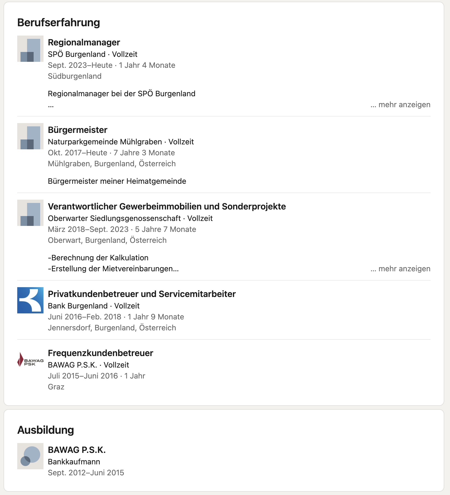The width and height of the screenshot is (450, 495).
Task: Click the Ausbildung section heading
Action: point(46,430)
